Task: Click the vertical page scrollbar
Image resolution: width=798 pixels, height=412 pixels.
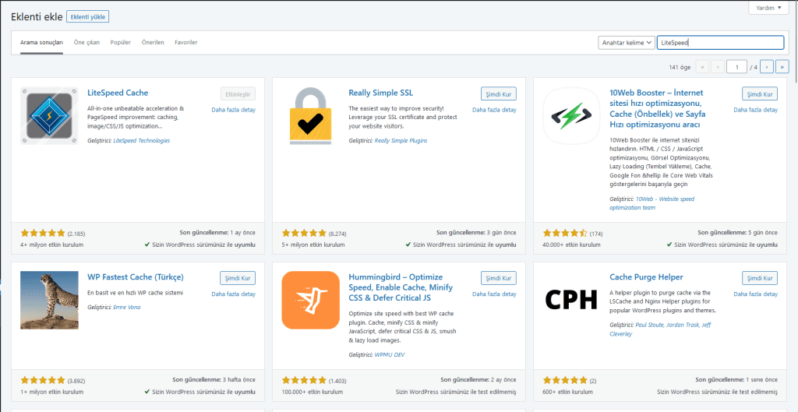Action: click(x=796, y=40)
